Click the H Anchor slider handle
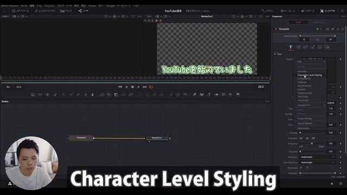This screenshot has height=195, width=347. pyautogui.click(x=312, y=144)
